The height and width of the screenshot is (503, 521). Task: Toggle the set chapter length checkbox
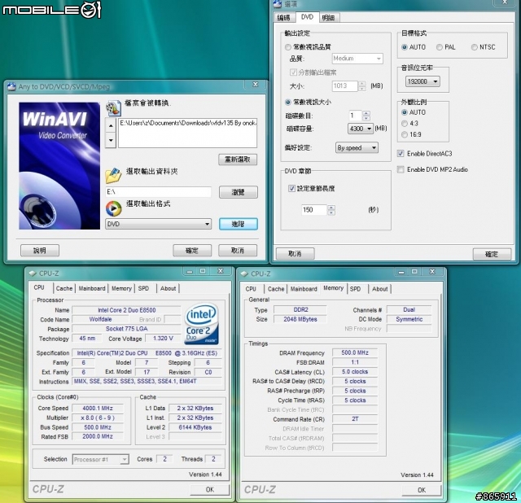(291, 188)
